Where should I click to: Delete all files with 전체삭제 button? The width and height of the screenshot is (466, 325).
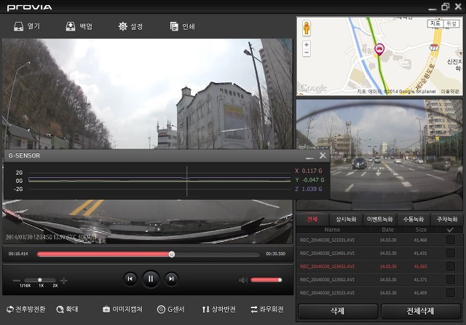(421, 311)
